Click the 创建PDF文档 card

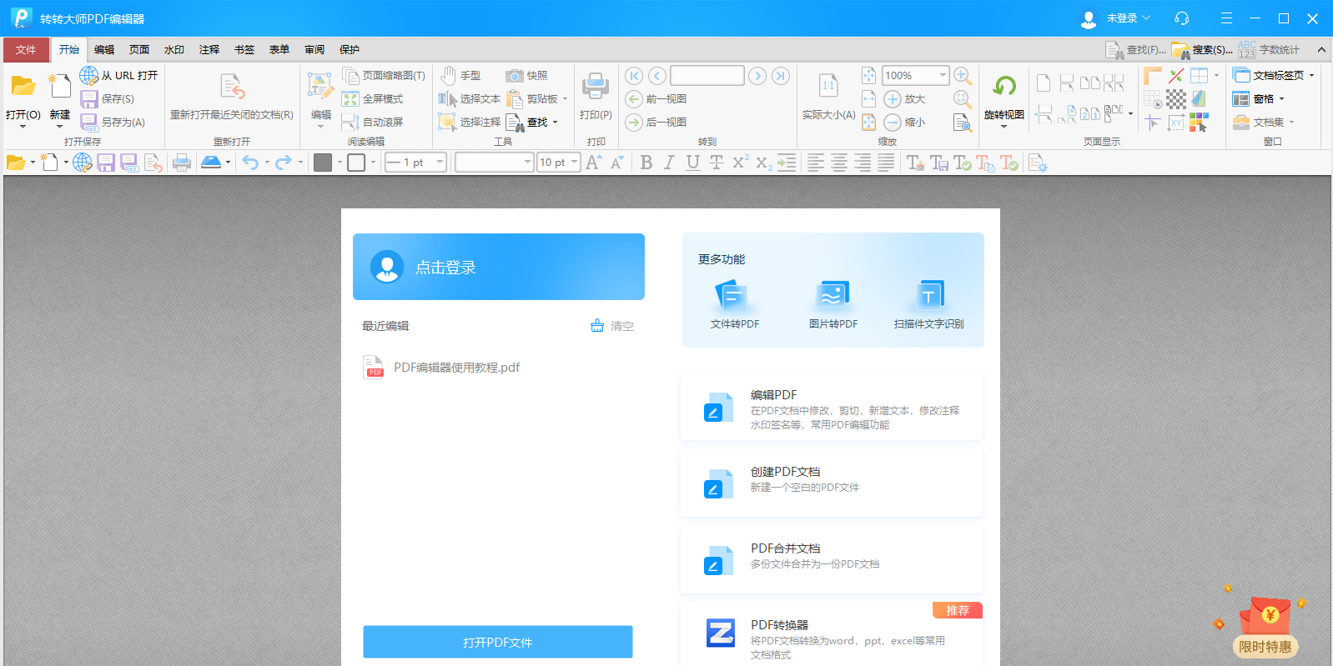click(x=832, y=483)
